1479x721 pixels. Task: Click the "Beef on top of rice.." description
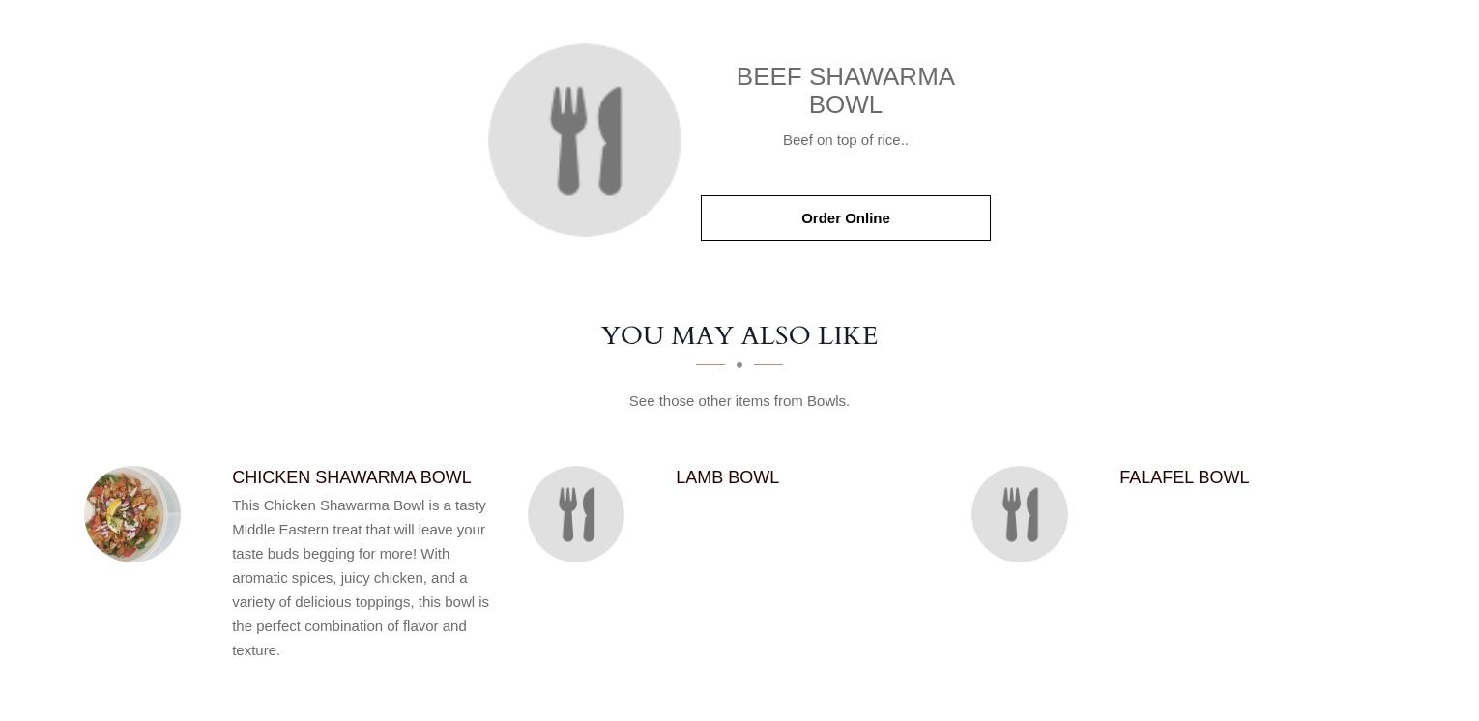point(846,140)
